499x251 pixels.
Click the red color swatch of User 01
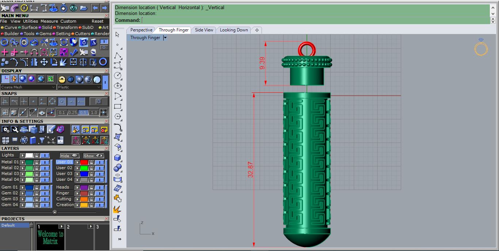point(84,162)
